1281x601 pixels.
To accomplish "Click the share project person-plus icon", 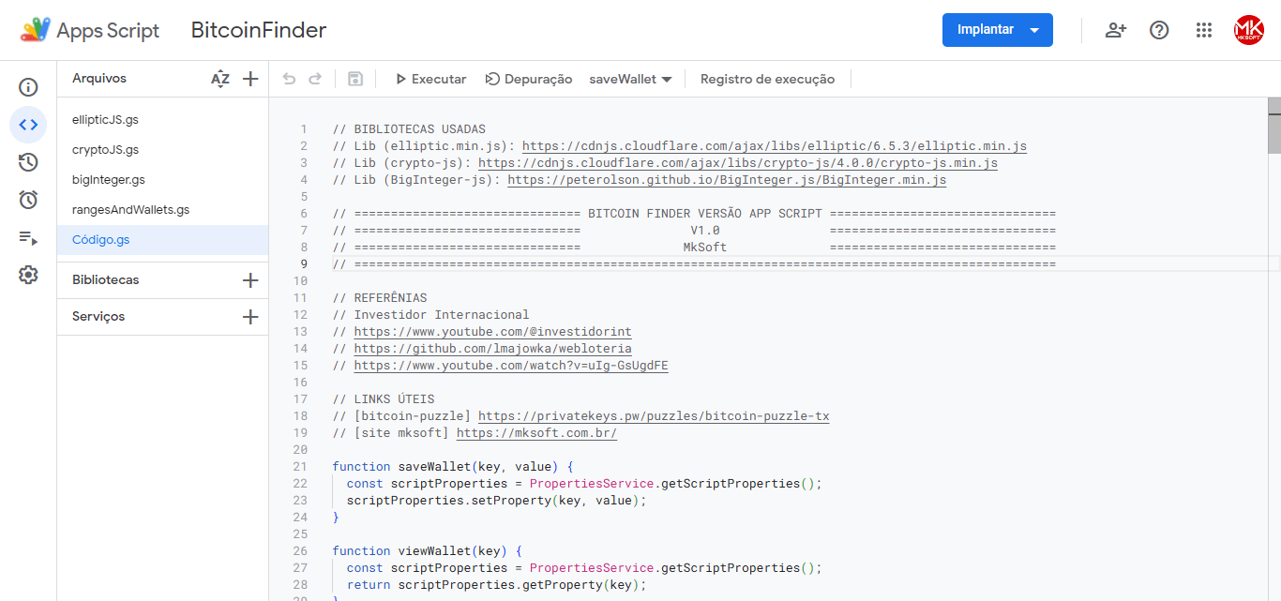I will pyautogui.click(x=1115, y=30).
